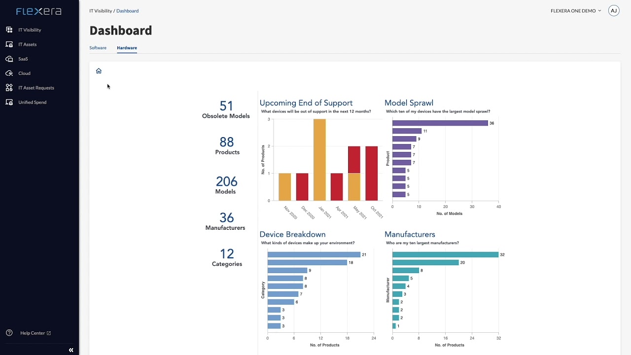Open Unified Spend menu item
631x355 pixels.
33,103
